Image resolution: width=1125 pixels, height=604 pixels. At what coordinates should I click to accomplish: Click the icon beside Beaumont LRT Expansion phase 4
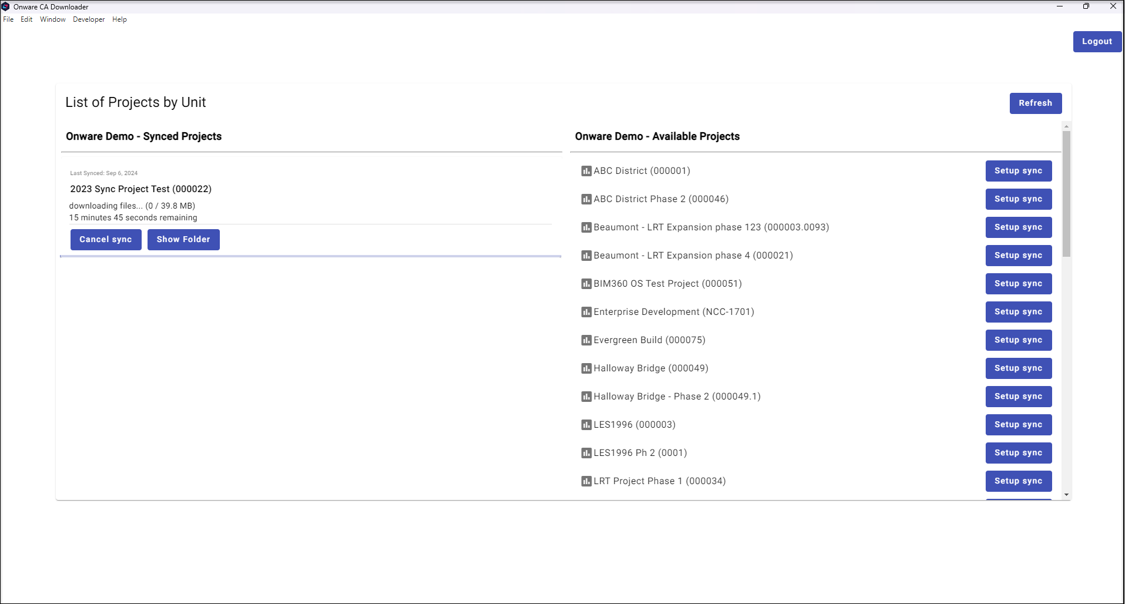[x=586, y=256]
